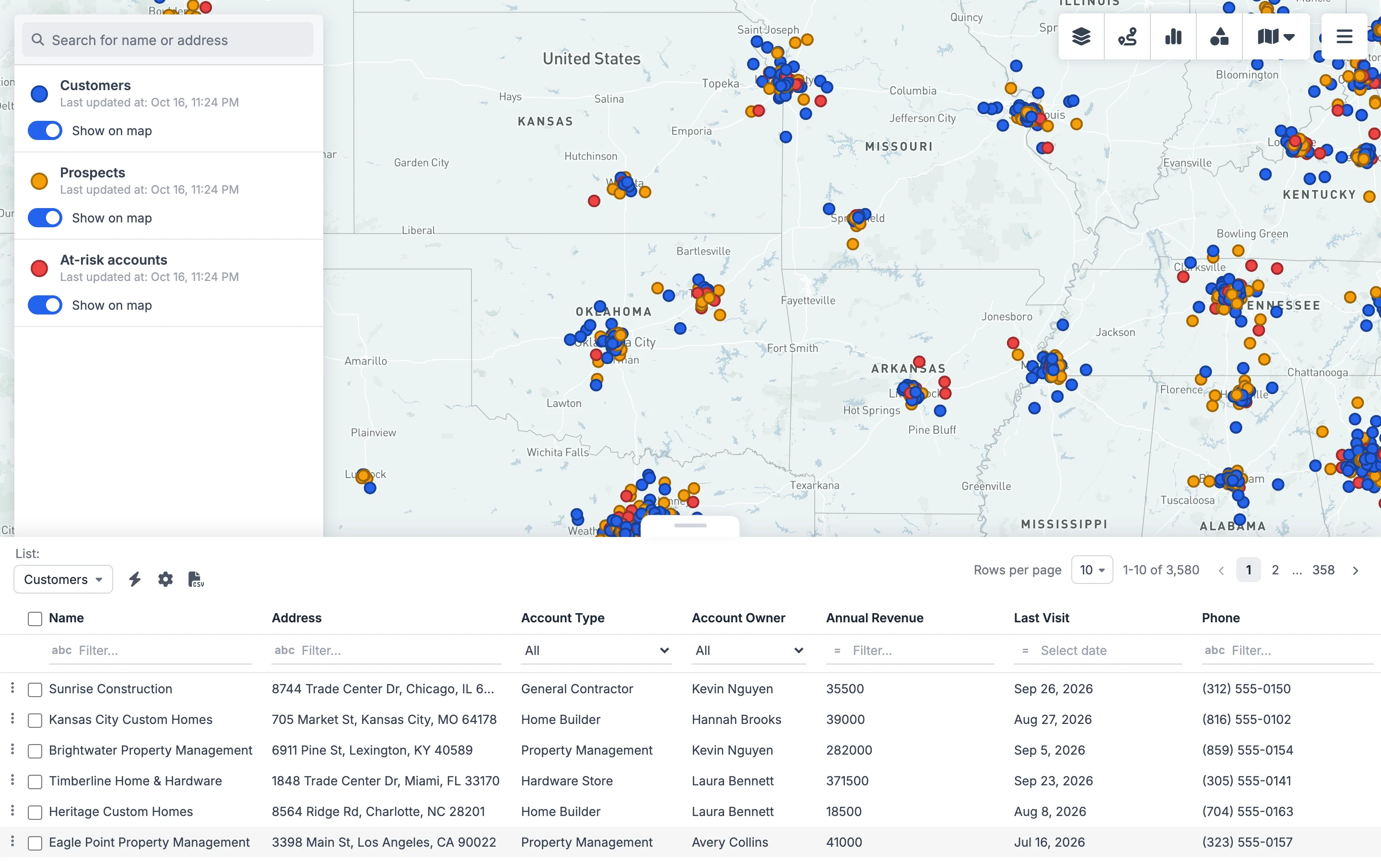Click the orange Prospects color dot
The width and height of the screenshot is (1381, 863).
click(39, 182)
